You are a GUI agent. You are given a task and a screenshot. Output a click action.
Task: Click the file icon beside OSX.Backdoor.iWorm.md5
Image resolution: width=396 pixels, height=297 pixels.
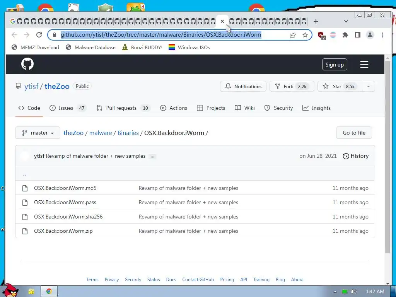point(25,188)
